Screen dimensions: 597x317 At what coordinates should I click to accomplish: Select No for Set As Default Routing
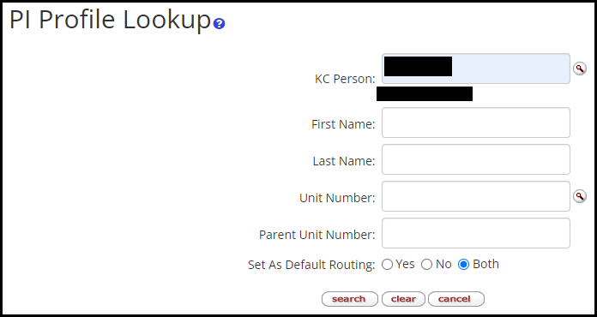pos(426,265)
